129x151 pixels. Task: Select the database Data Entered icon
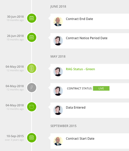point(32,107)
